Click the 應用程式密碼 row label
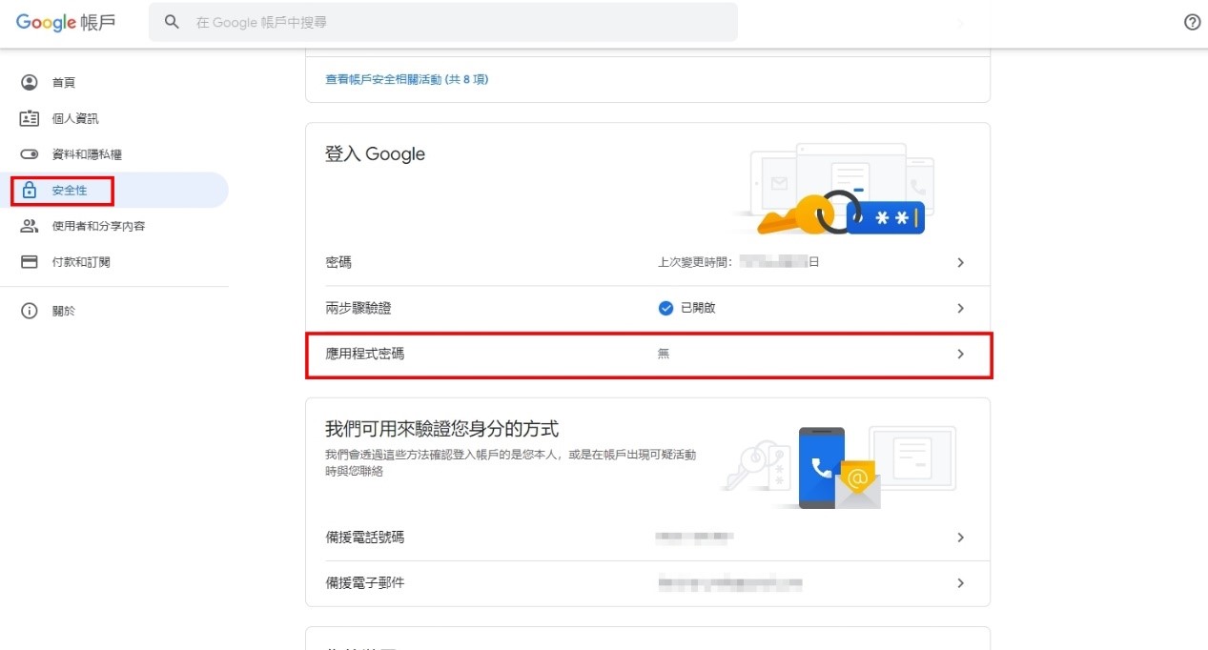The width and height of the screenshot is (1208, 650). coord(364,354)
